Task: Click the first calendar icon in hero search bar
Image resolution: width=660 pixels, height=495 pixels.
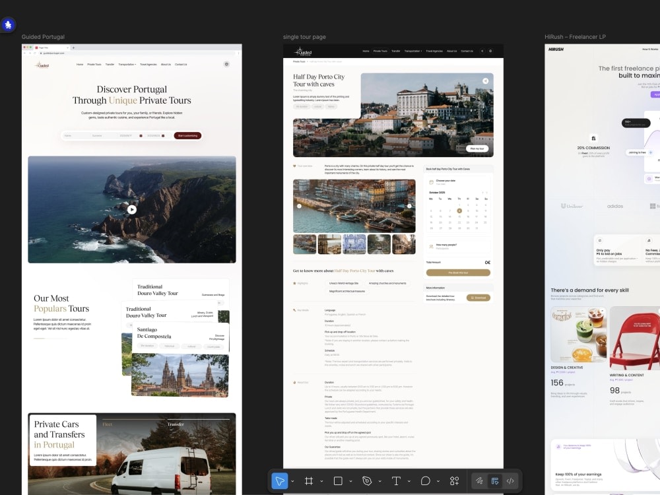Action: 141,135
